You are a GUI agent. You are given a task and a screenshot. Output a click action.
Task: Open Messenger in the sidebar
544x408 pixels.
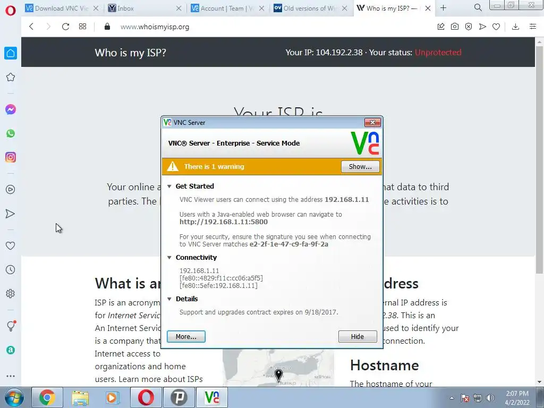(11, 109)
